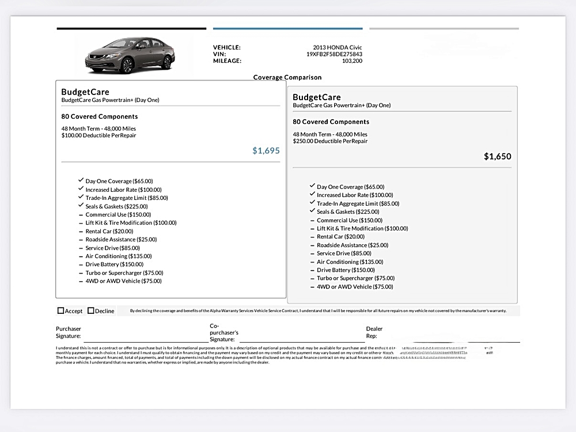
Task: Click Service Drive in $1,650 plan
Action: (x=344, y=253)
